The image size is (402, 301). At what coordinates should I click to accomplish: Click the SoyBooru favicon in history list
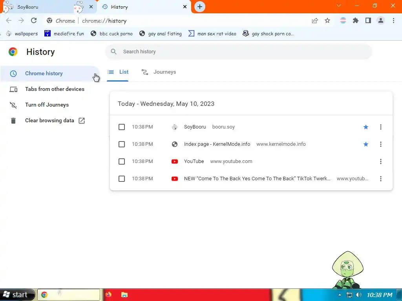point(175,127)
